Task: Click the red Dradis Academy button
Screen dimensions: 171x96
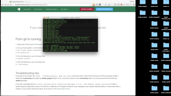Action: click(87, 9)
